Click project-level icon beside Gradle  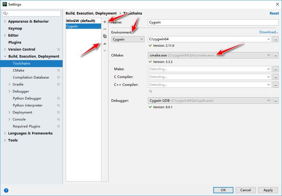(58, 84)
